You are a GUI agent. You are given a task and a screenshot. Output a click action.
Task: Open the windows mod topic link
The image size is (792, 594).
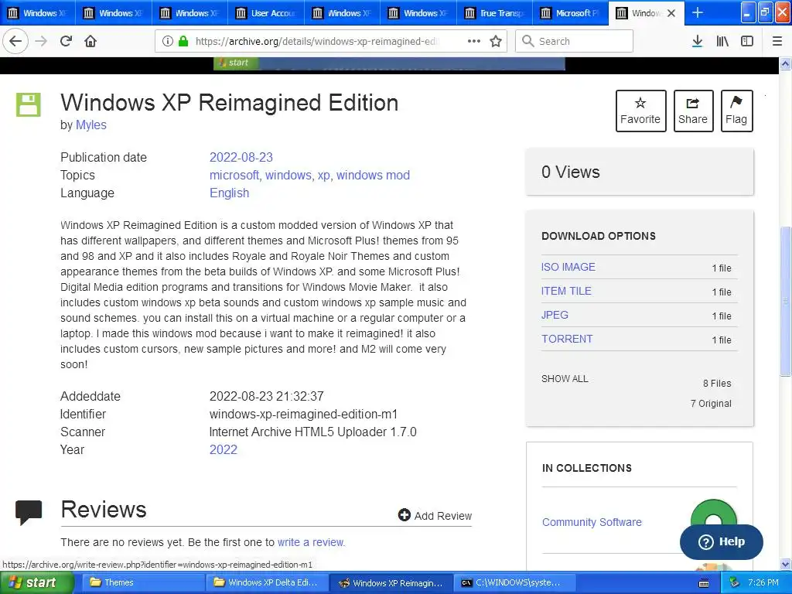point(373,176)
